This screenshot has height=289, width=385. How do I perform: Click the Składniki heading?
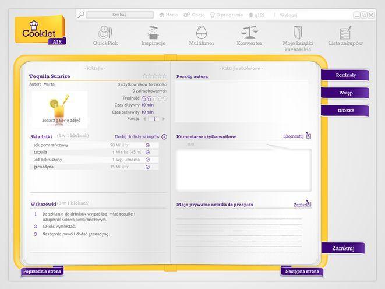coord(41,136)
